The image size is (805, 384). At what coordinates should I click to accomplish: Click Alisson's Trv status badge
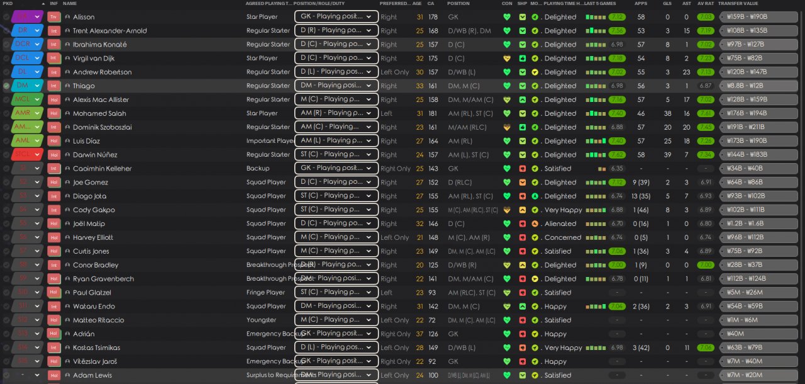pos(54,17)
